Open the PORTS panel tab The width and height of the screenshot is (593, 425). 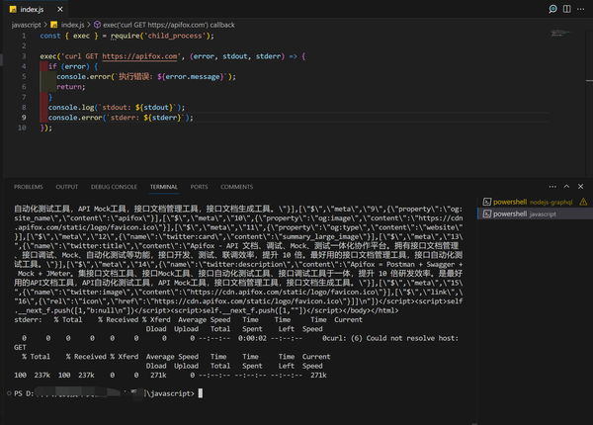coord(200,186)
